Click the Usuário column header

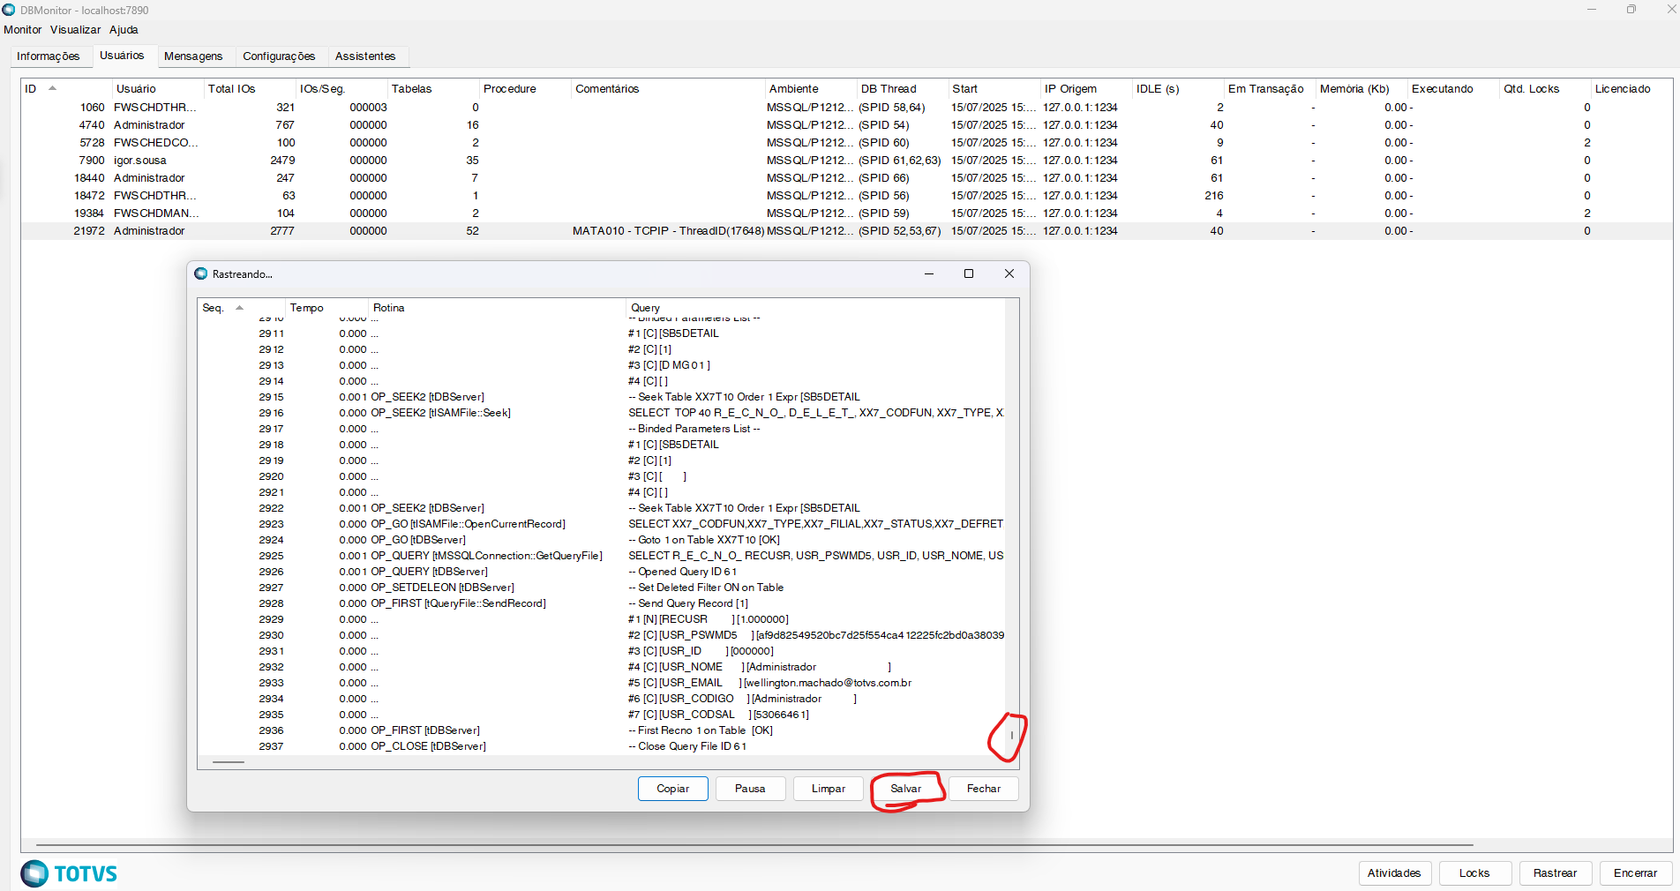click(158, 89)
